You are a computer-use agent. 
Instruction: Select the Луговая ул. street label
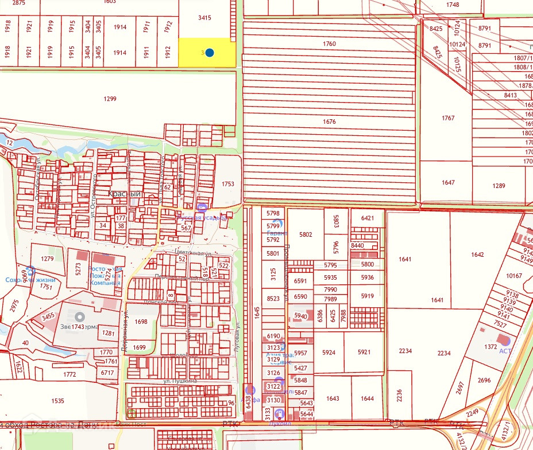237,336
